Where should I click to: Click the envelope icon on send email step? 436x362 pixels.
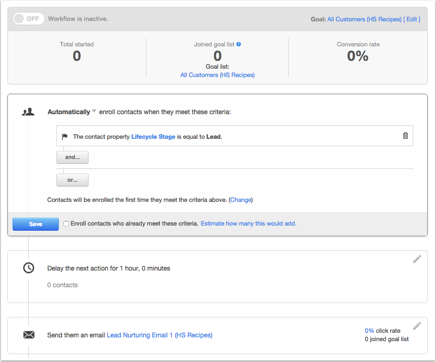(x=29, y=335)
